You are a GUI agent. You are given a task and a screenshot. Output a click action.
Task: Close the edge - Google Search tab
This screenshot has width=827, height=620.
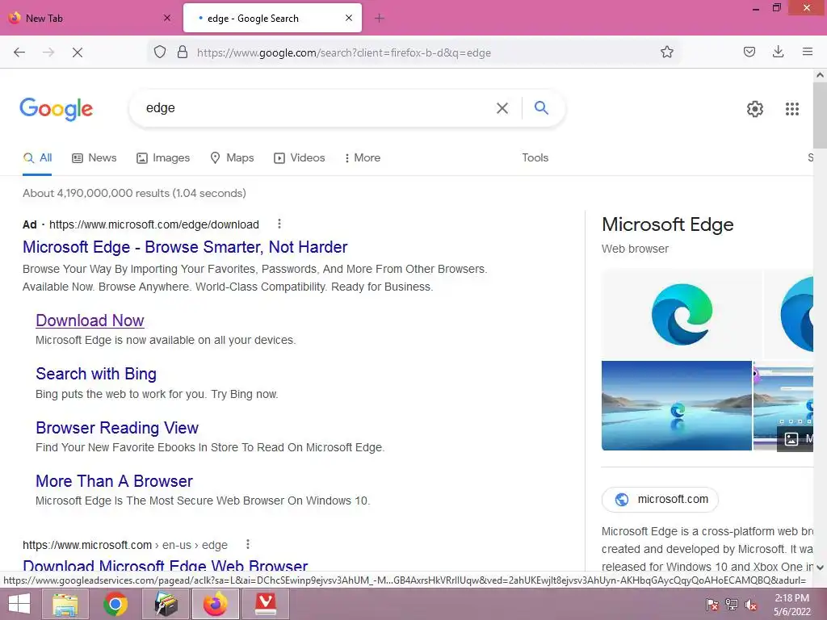click(349, 18)
